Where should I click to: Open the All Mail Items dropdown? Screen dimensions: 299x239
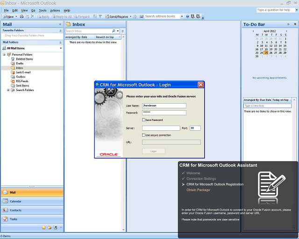tap(61, 48)
